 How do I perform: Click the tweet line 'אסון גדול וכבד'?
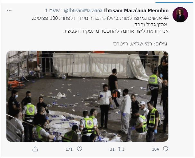(150, 25)
